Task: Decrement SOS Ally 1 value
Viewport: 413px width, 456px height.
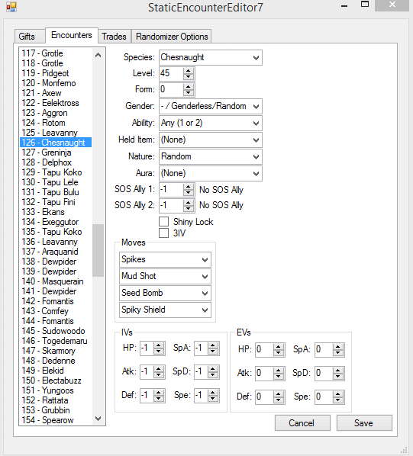Action: click(189, 193)
